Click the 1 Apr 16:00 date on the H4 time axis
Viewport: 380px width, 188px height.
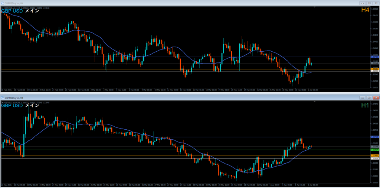(x=313, y=90)
